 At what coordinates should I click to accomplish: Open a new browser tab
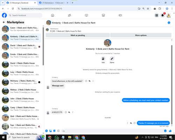tap(72, 3)
